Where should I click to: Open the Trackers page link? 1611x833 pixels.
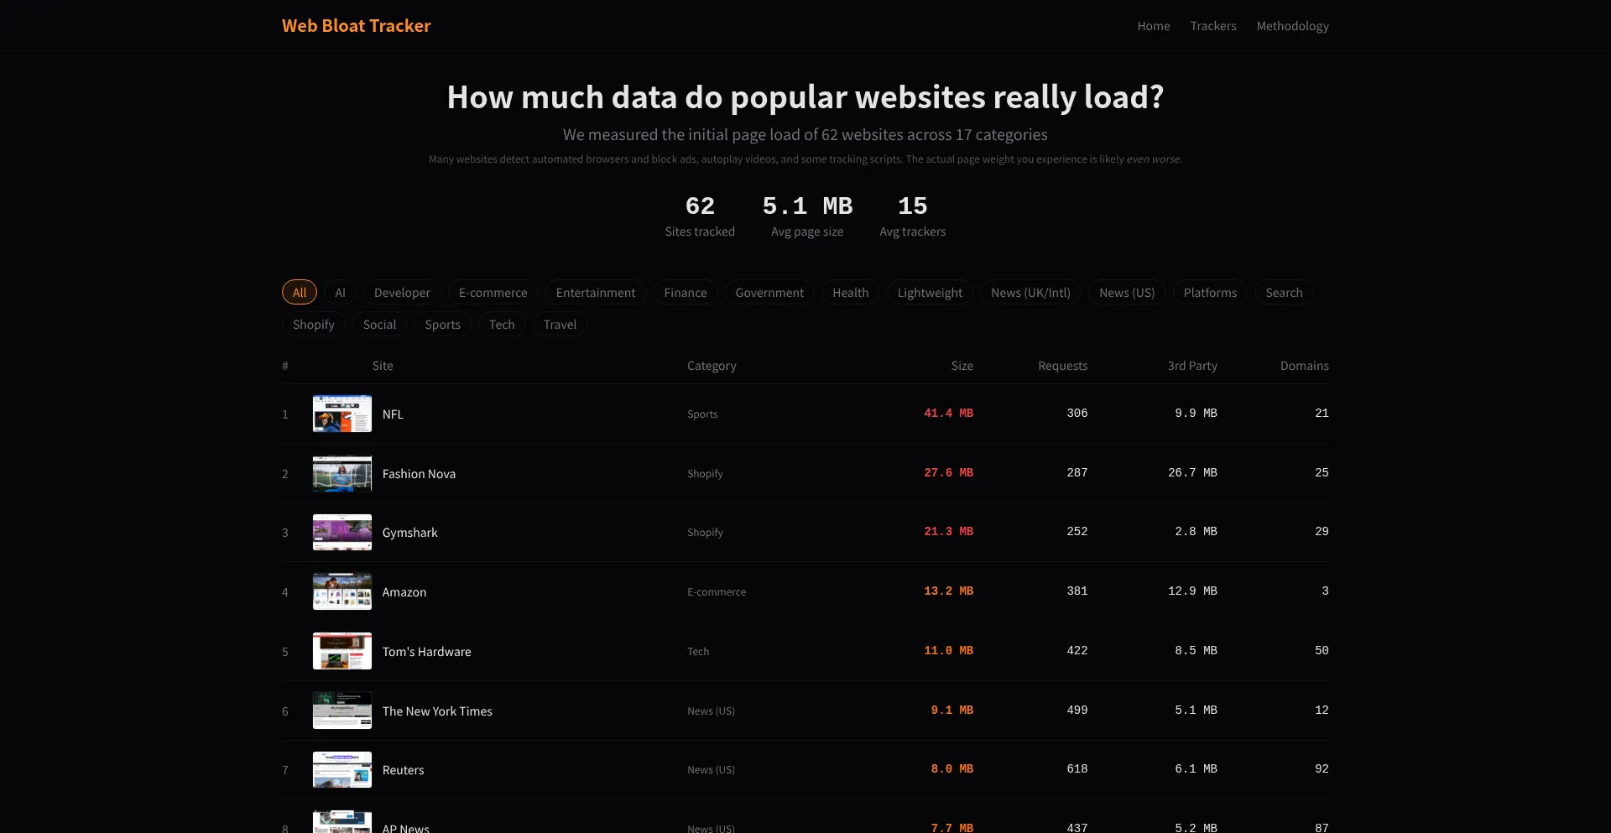(x=1212, y=26)
